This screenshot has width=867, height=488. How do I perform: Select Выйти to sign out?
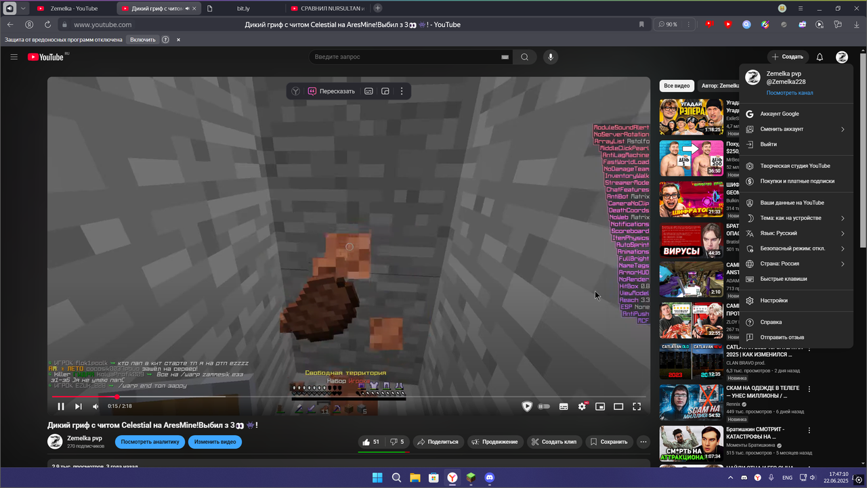tap(797, 144)
